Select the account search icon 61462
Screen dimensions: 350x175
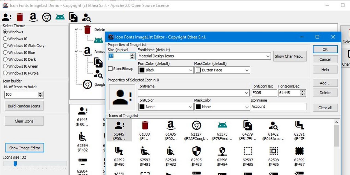[273, 126]
